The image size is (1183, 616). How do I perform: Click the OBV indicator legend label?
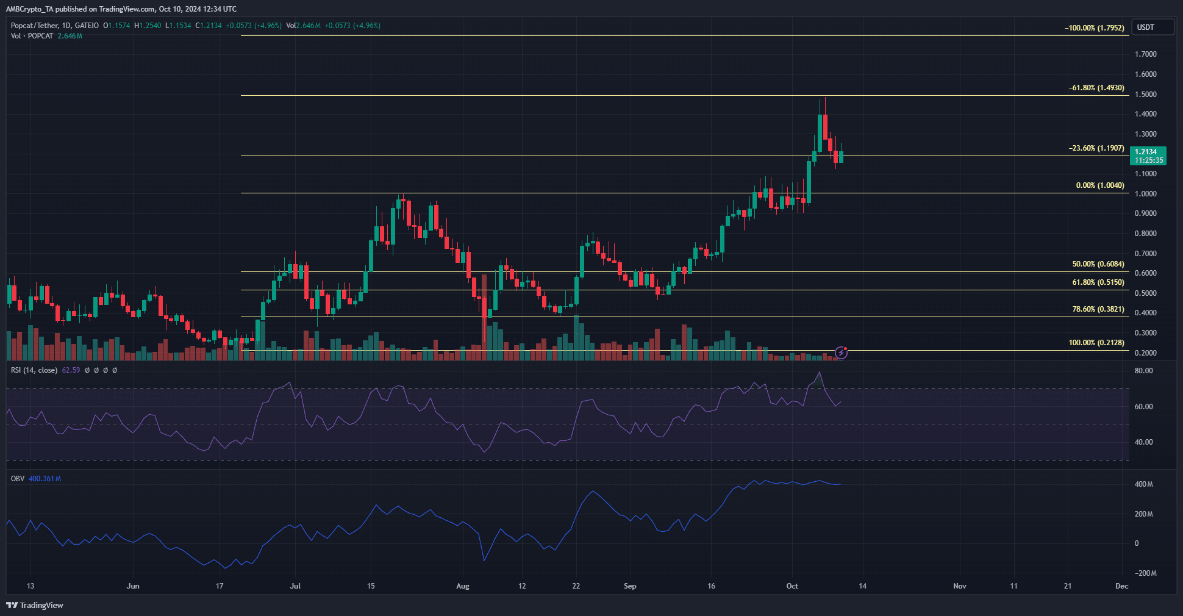pyautogui.click(x=18, y=479)
